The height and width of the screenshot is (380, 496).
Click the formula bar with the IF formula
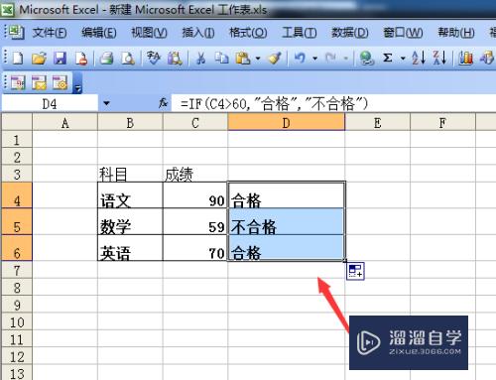pyautogui.click(x=333, y=104)
